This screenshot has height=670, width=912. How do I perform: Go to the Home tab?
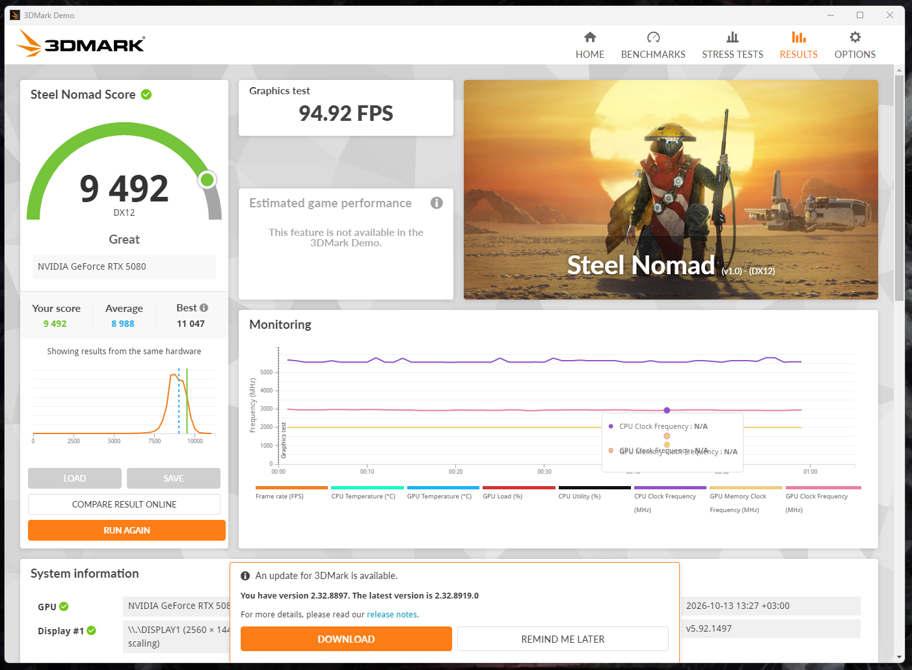point(590,45)
